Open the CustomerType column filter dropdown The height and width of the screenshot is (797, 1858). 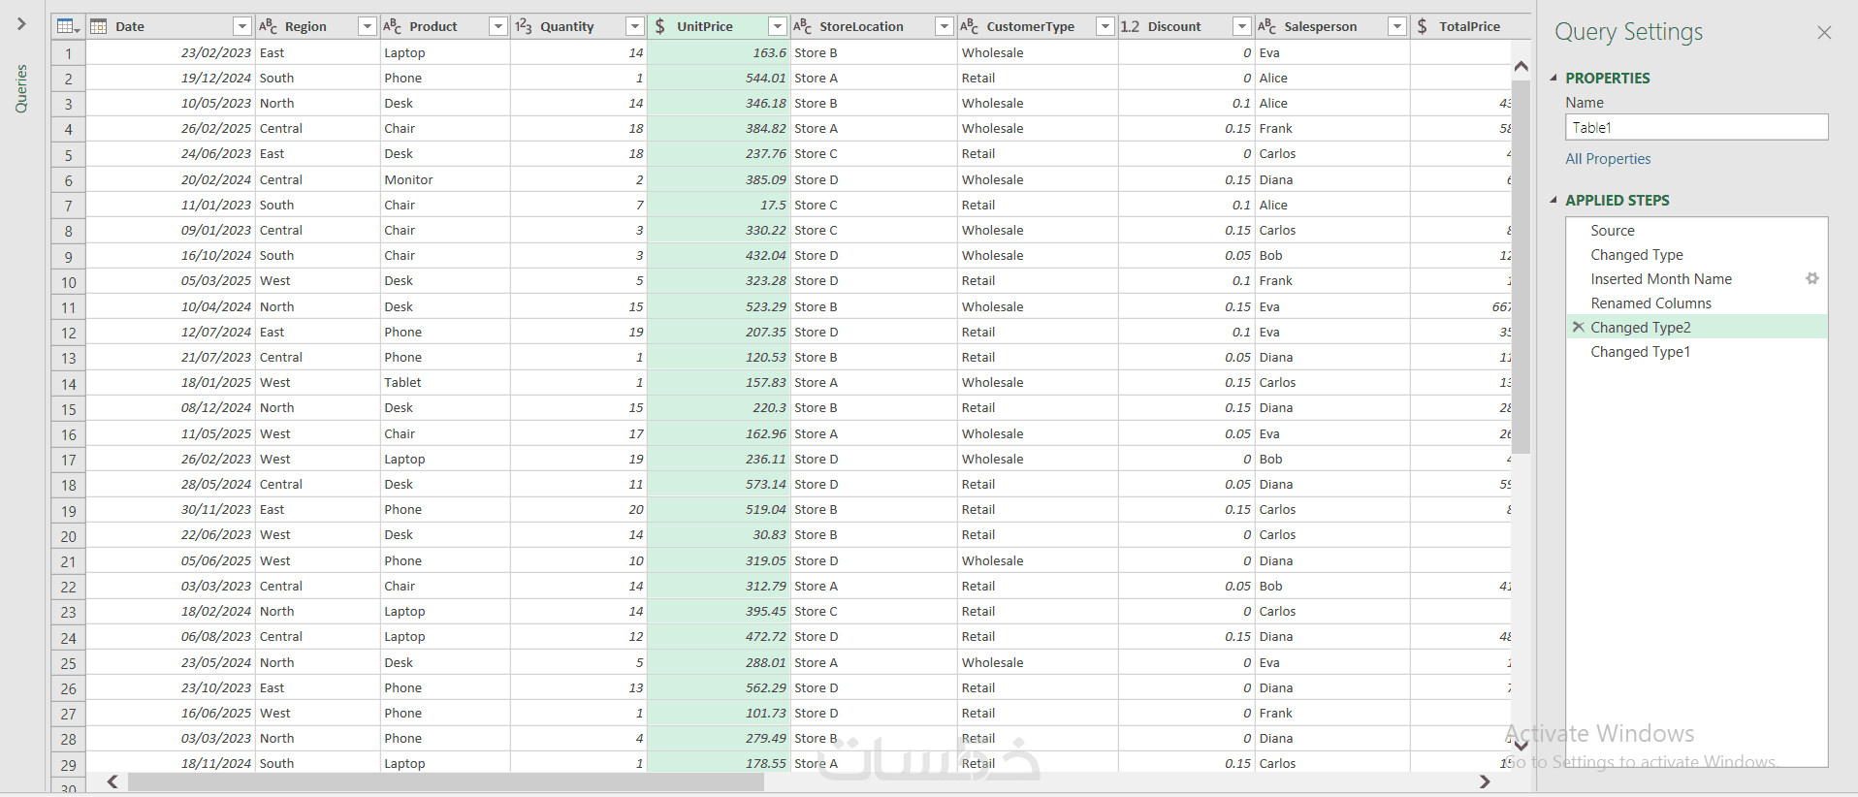(x=1105, y=26)
